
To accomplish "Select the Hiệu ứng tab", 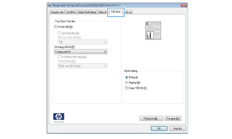I will pyautogui.click(x=102, y=12).
